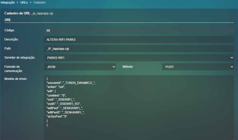Click the Cadastro de URL page title
Image resolution: width=238 pixels, height=140 pixels.
coord(17,13)
